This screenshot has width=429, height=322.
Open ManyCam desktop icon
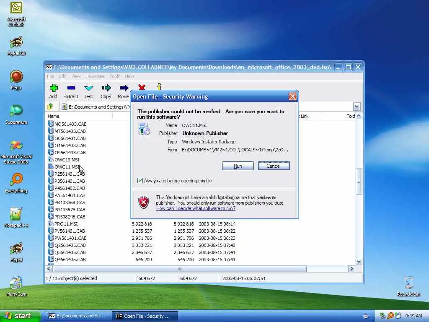(x=16, y=287)
